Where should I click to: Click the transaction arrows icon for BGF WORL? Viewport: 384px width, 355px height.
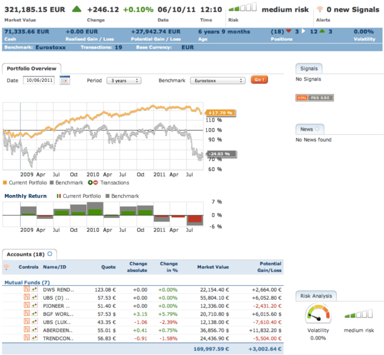click(x=35, y=314)
